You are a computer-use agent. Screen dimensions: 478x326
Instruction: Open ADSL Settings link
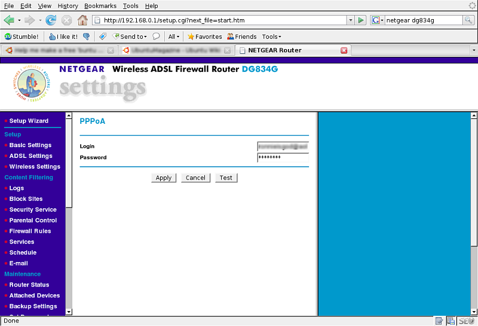(31, 156)
